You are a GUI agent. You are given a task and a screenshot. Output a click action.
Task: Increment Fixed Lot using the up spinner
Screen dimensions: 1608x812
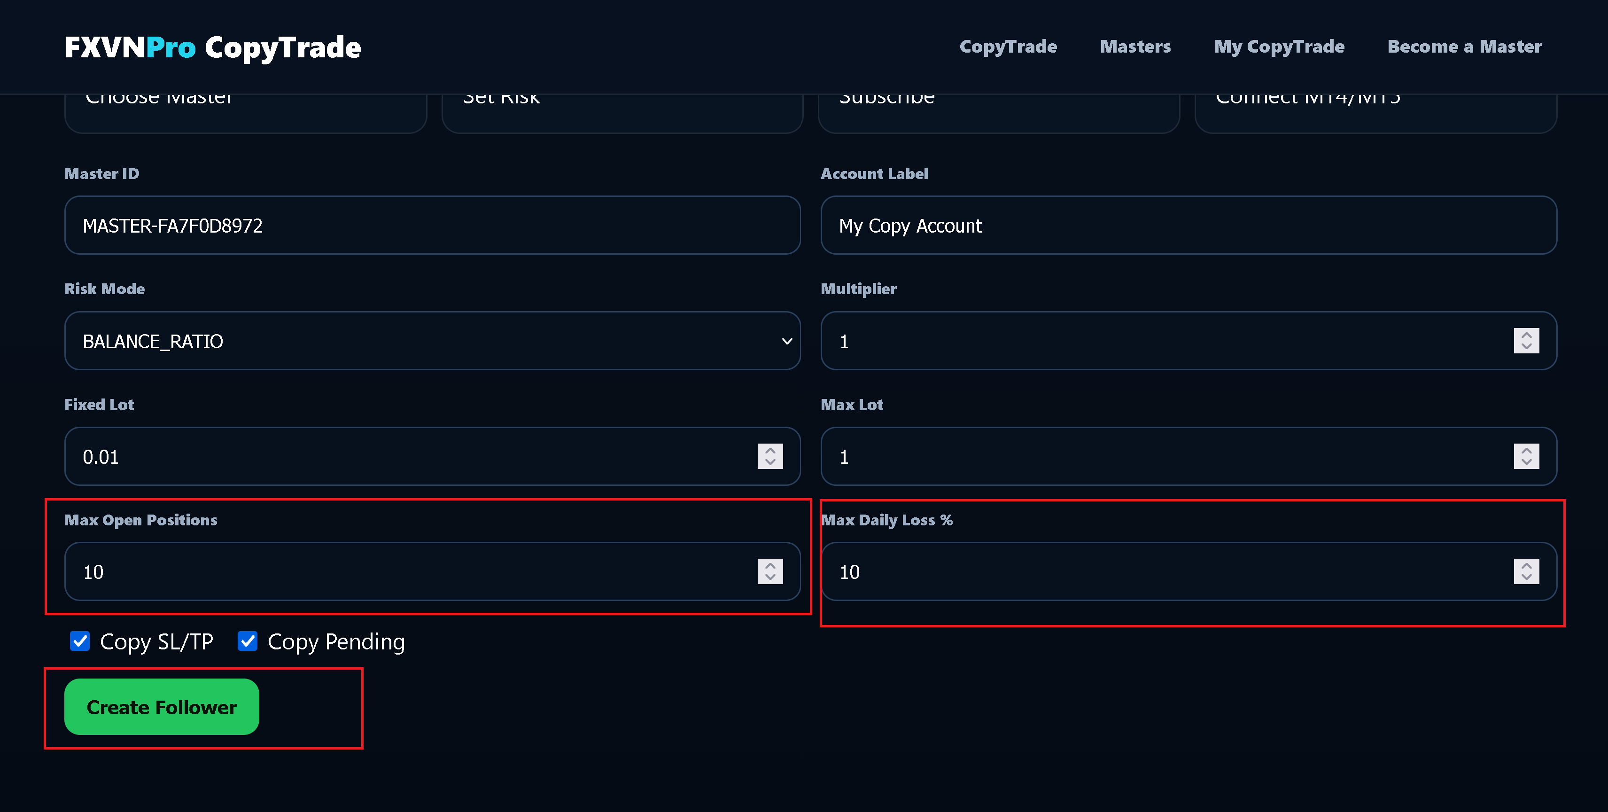tap(769, 450)
